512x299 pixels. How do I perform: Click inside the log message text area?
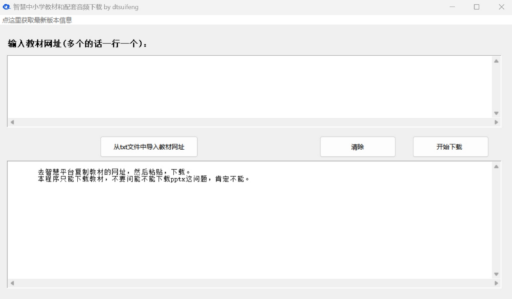pyautogui.click(x=250, y=224)
